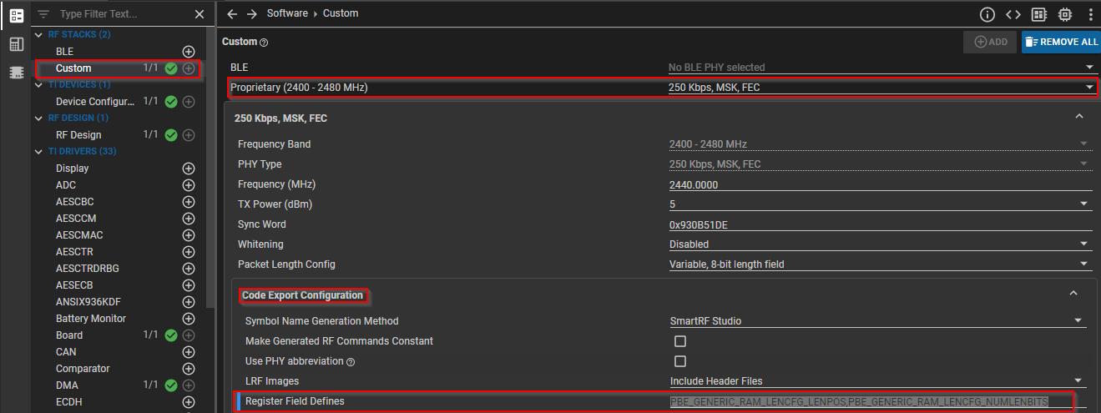Add a Battery Monitor instance
Screen dimensions: 1101x413
click(189, 319)
